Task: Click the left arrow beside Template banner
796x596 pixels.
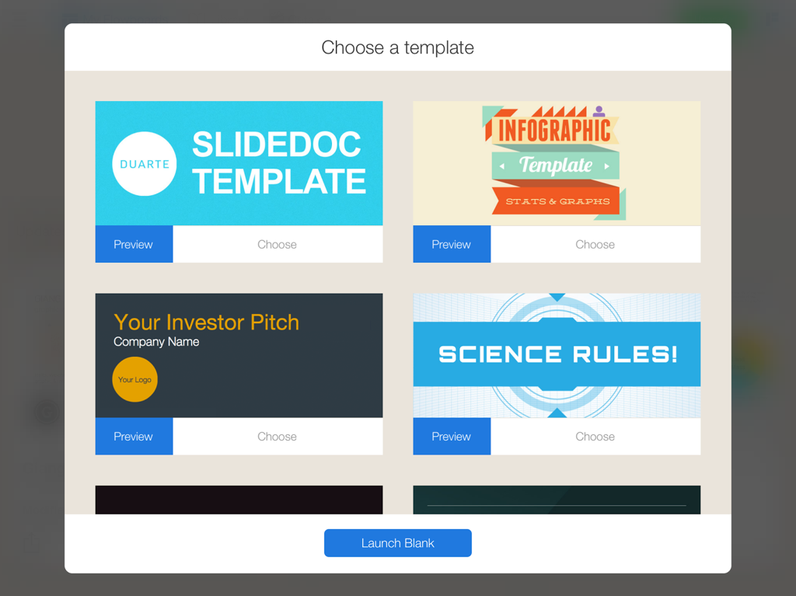Action: (502, 166)
